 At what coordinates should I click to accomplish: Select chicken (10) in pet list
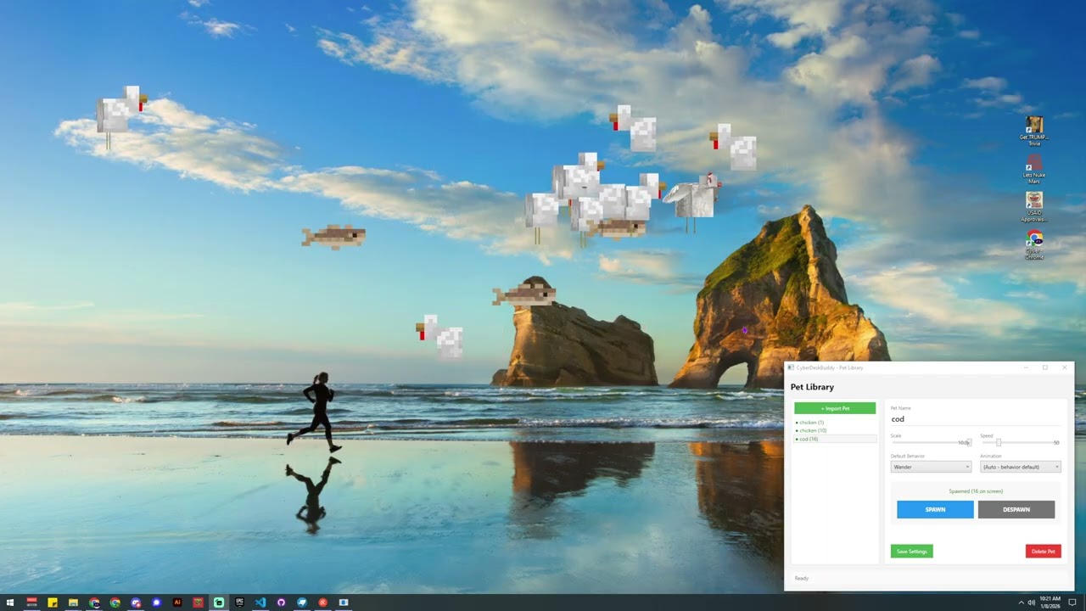(x=835, y=430)
